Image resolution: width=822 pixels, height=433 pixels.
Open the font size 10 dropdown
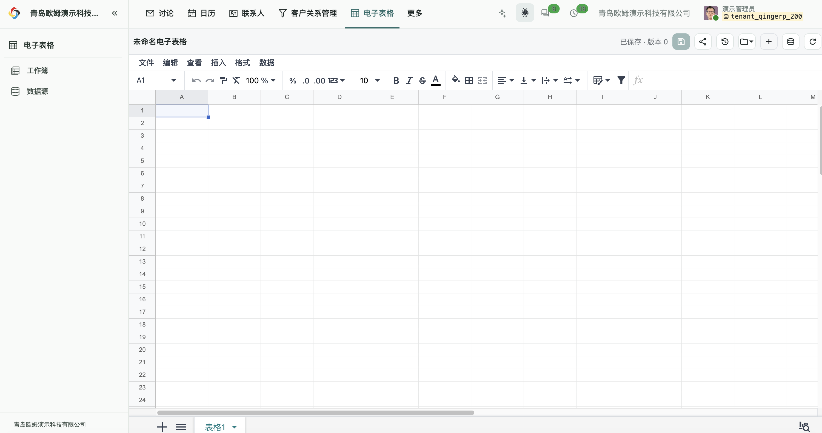(x=370, y=81)
